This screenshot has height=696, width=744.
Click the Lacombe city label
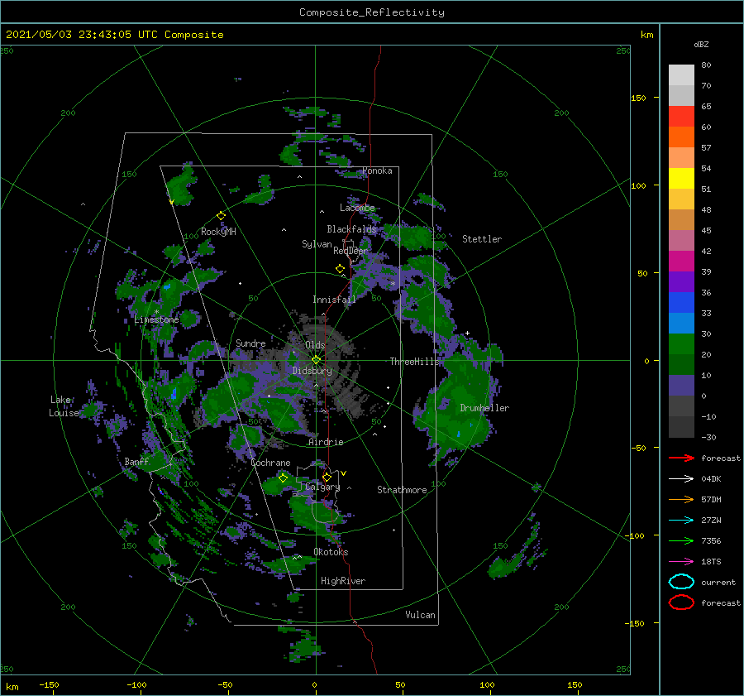[x=357, y=208]
